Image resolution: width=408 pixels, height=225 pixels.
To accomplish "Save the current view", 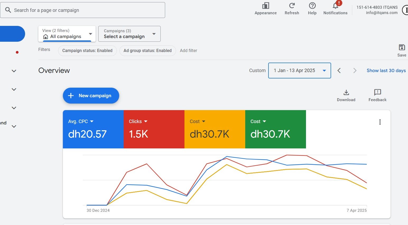I will (402, 50).
